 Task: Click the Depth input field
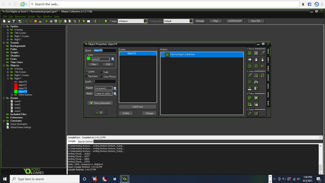tap(104, 81)
